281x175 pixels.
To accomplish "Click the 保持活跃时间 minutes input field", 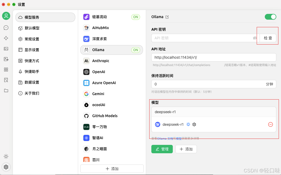I will click(x=214, y=84).
